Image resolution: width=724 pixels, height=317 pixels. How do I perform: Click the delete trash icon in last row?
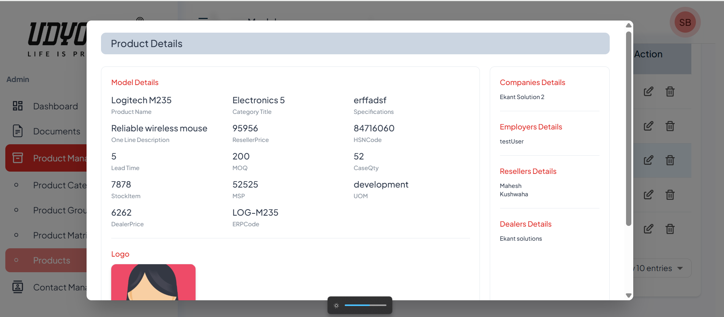point(670,229)
